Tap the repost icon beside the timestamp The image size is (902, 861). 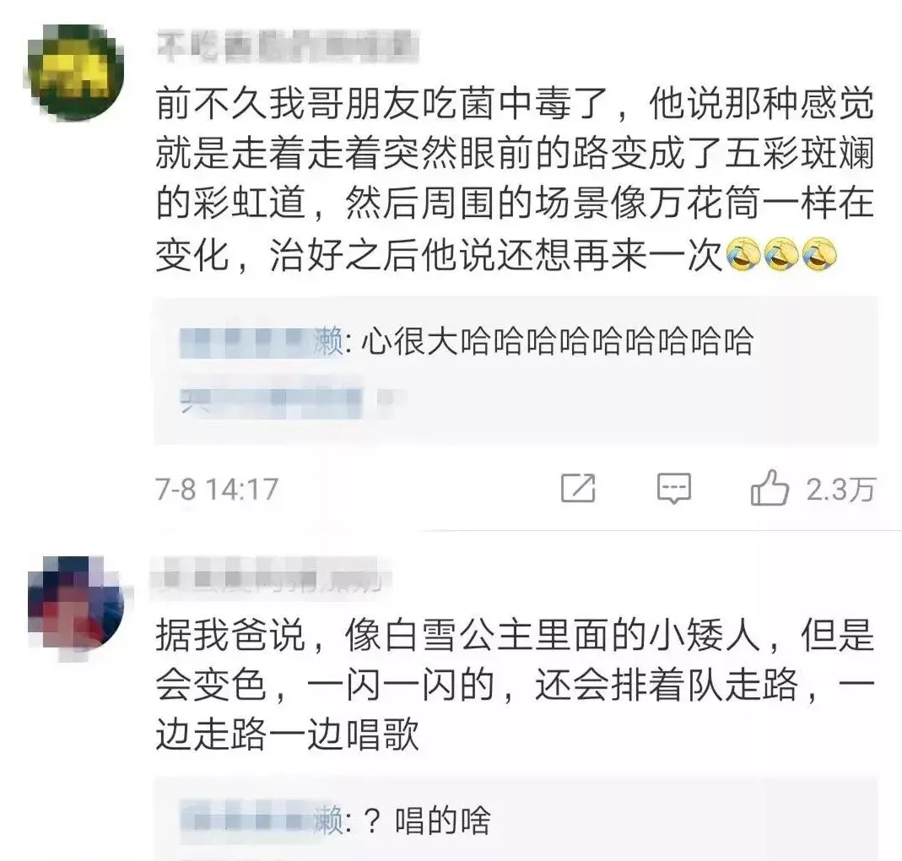[578, 489]
